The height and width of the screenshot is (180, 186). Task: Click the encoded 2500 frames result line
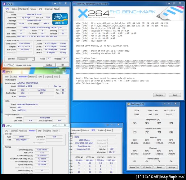pyautogui.click(x=102, y=46)
